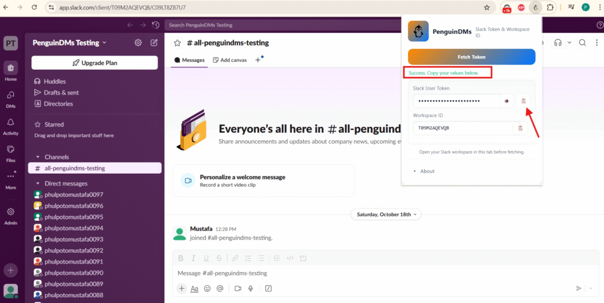
Task: Reveal the hidden Slack User Token
Action: [x=506, y=101]
